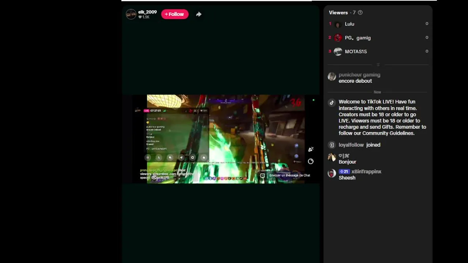
Task: Click the live video stream
Action: 220,139
